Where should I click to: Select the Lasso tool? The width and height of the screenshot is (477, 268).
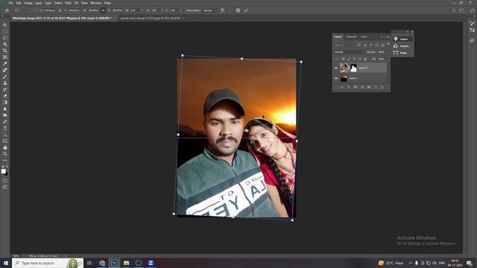(x=5, y=38)
